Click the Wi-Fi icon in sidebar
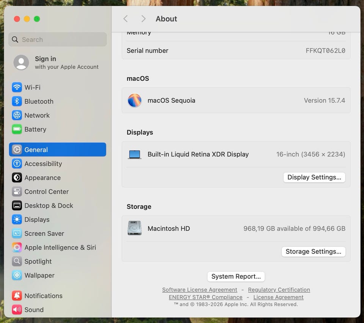364x323 pixels. 17,87
